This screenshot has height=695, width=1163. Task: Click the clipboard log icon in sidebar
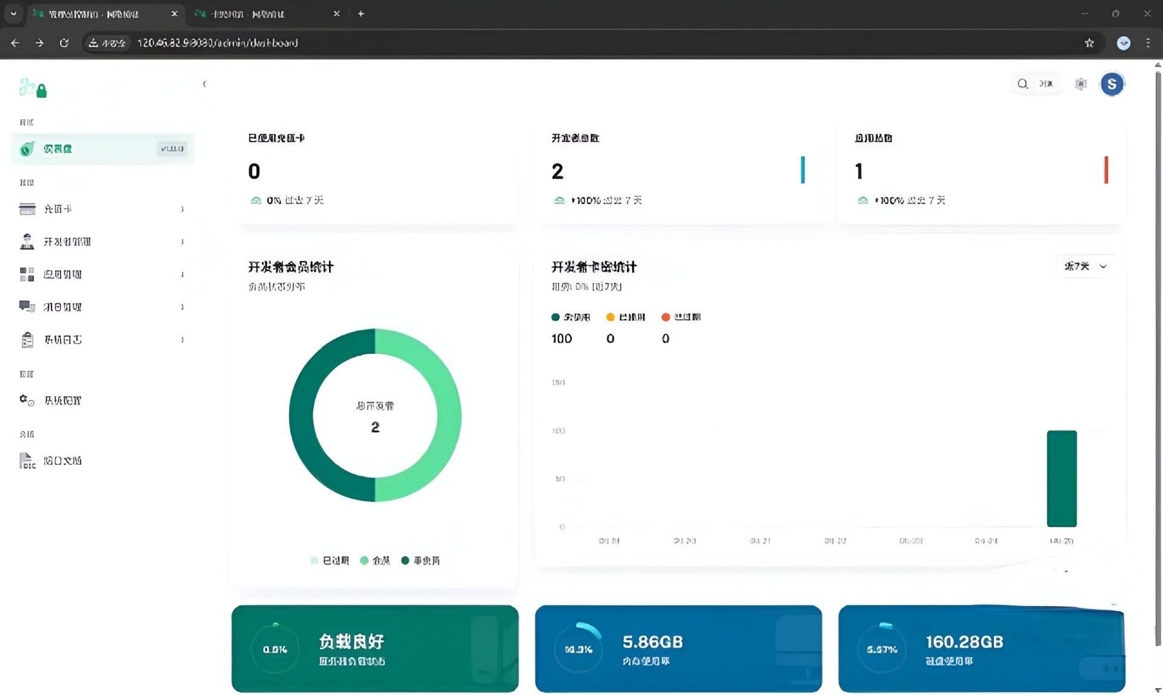27,340
